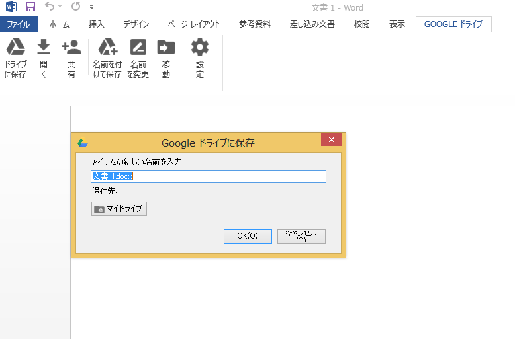Viewport: 515px width, 339px height.
Task: Switch to the 表示 (View) tab
Action: click(x=397, y=24)
